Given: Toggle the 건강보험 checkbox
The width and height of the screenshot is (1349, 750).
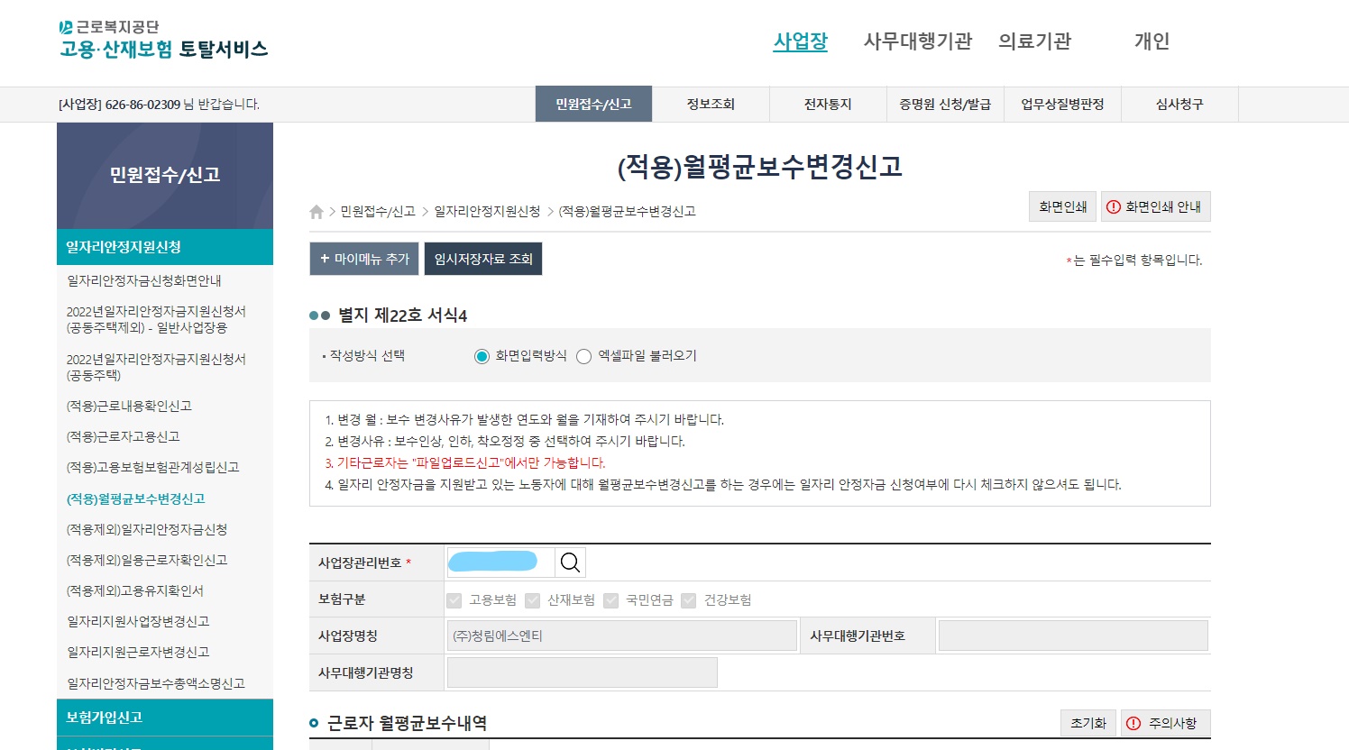Looking at the screenshot, I should point(689,600).
